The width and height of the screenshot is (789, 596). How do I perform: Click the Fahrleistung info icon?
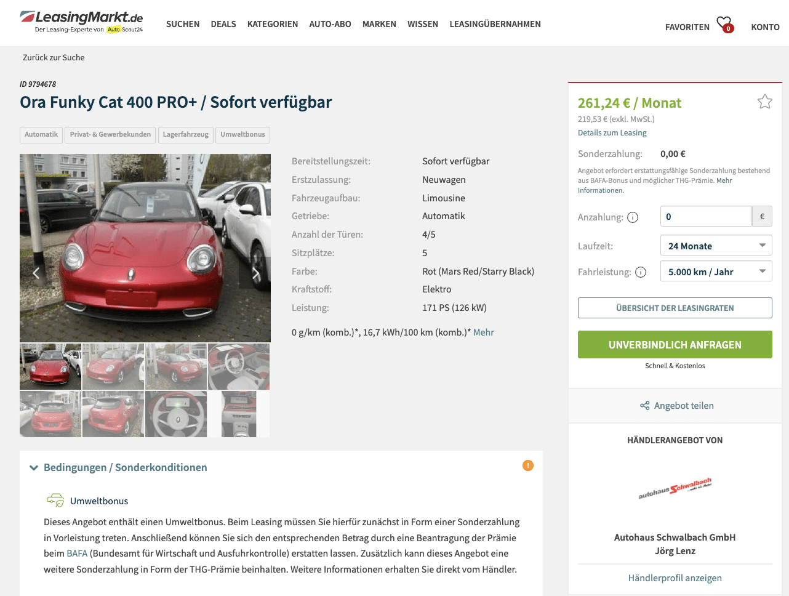pos(641,272)
